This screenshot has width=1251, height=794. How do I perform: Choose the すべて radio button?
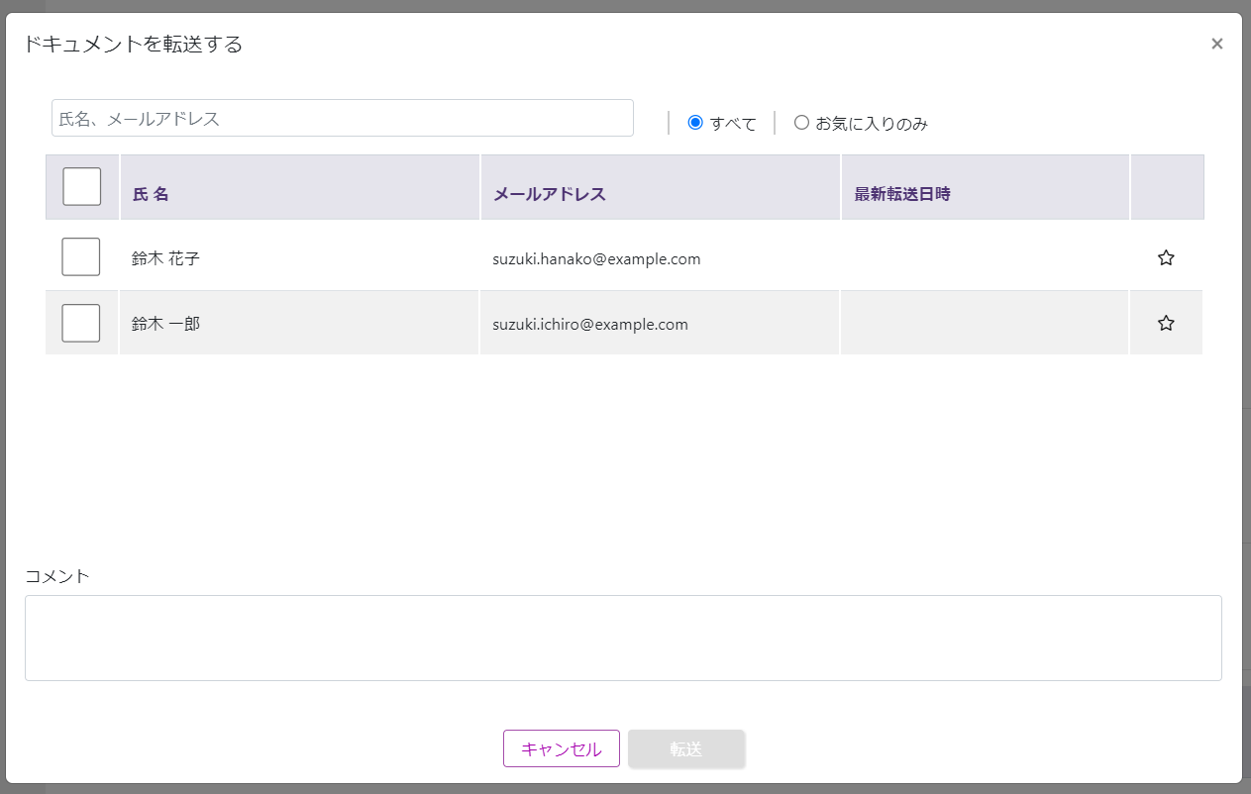click(x=695, y=123)
